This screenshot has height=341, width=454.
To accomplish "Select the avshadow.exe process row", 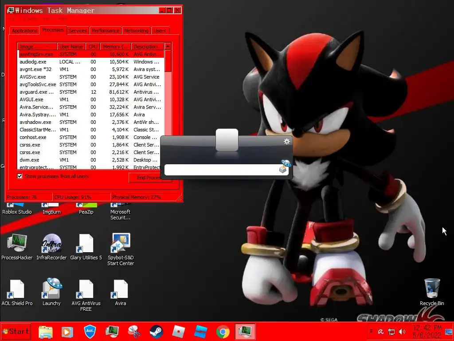I will (x=90, y=122).
